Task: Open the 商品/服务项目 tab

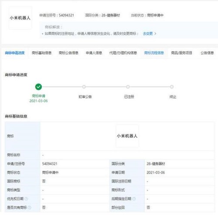Action: coord(181,53)
